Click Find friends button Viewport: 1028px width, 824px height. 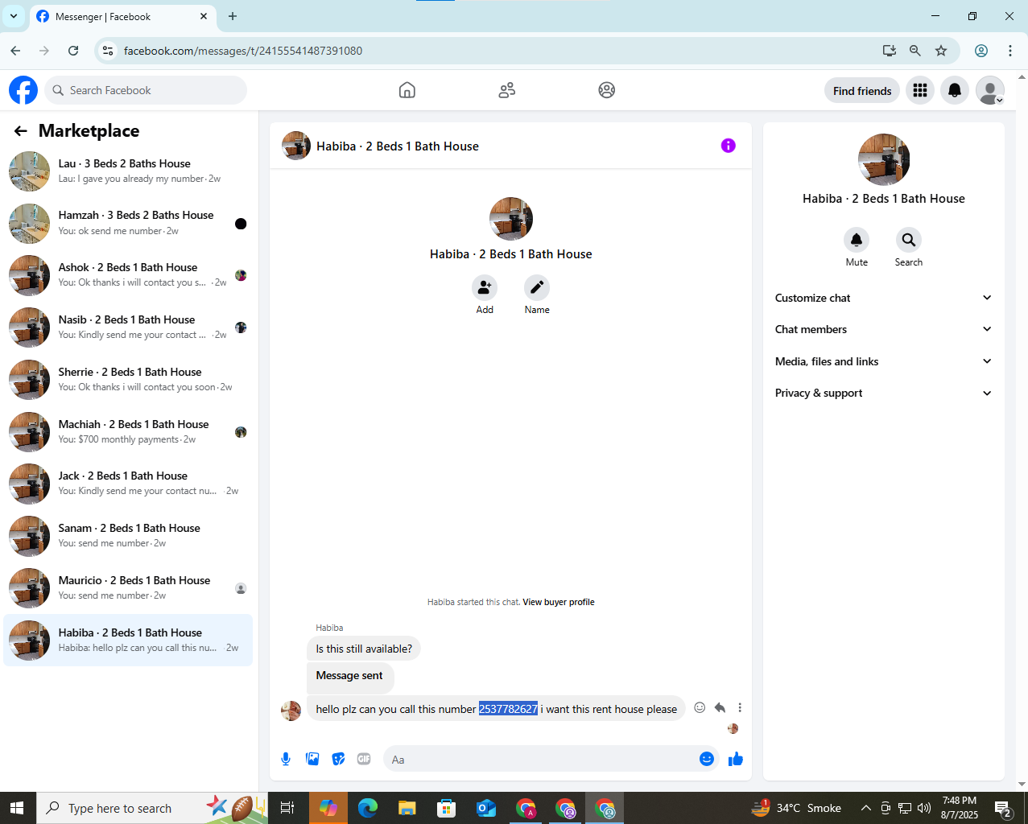point(862,91)
